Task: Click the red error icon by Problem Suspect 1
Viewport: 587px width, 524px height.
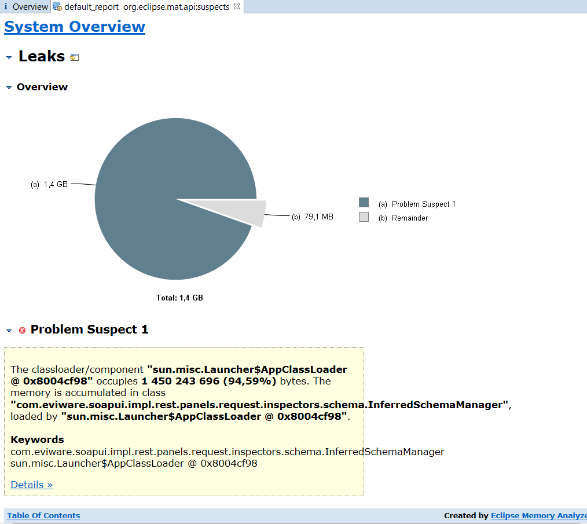Action: (x=23, y=330)
